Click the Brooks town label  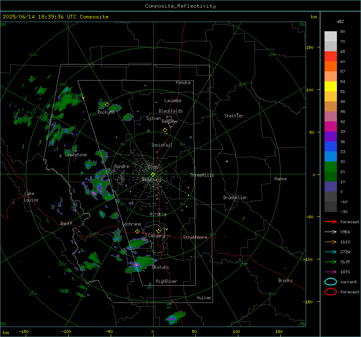tap(285, 280)
